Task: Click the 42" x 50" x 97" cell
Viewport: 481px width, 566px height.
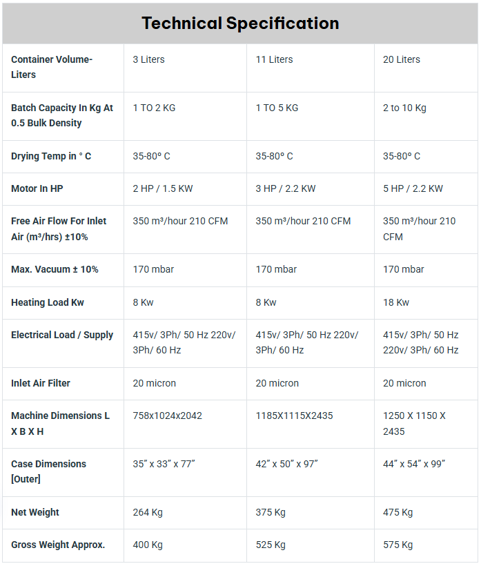Action: (x=287, y=464)
